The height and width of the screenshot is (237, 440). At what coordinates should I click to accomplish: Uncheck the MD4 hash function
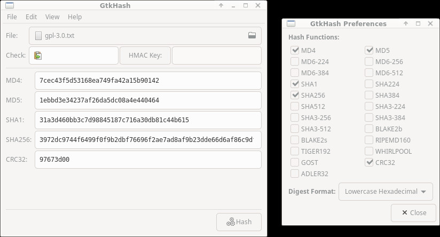click(x=295, y=50)
